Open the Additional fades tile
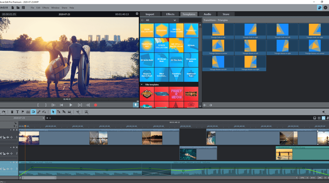The image size is (329, 183). pyautogui.click(x=191, y=75)
